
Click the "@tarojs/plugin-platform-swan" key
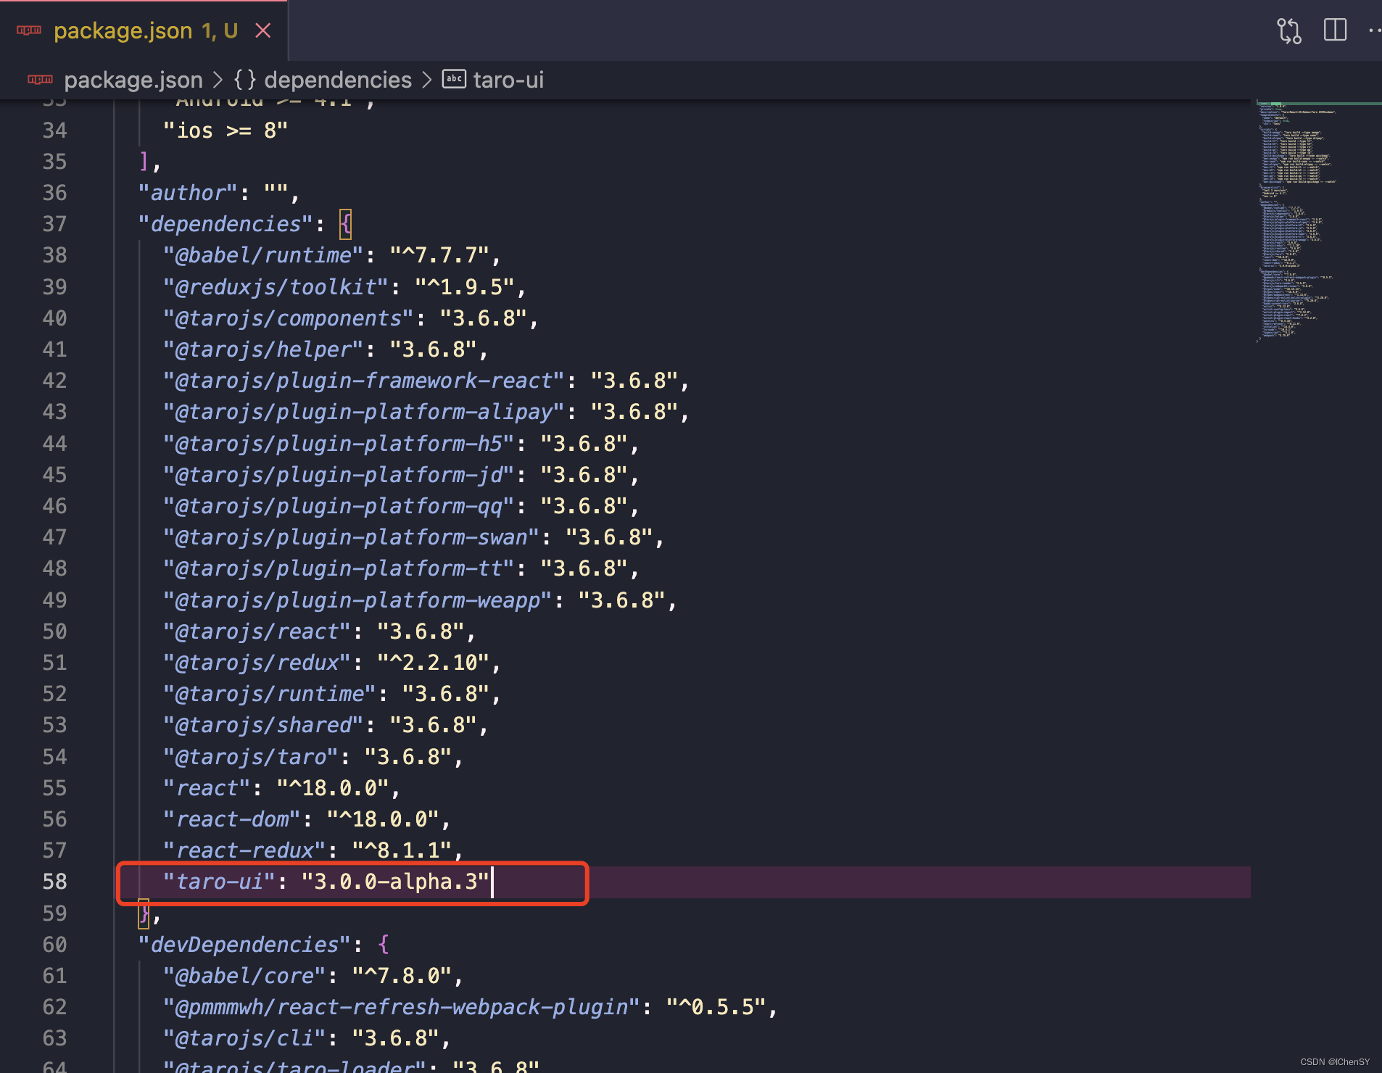(x=351, y=537)
